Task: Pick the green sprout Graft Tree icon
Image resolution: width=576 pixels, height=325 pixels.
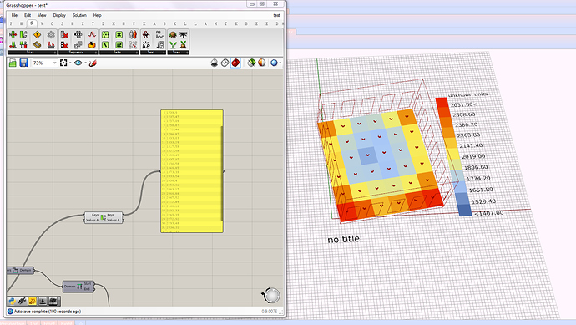Action: pos(173,45)
